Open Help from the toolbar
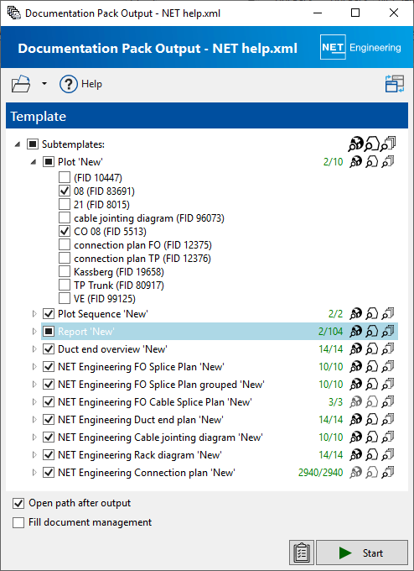Viewport: 414px width, 571px height. [80, 84]
